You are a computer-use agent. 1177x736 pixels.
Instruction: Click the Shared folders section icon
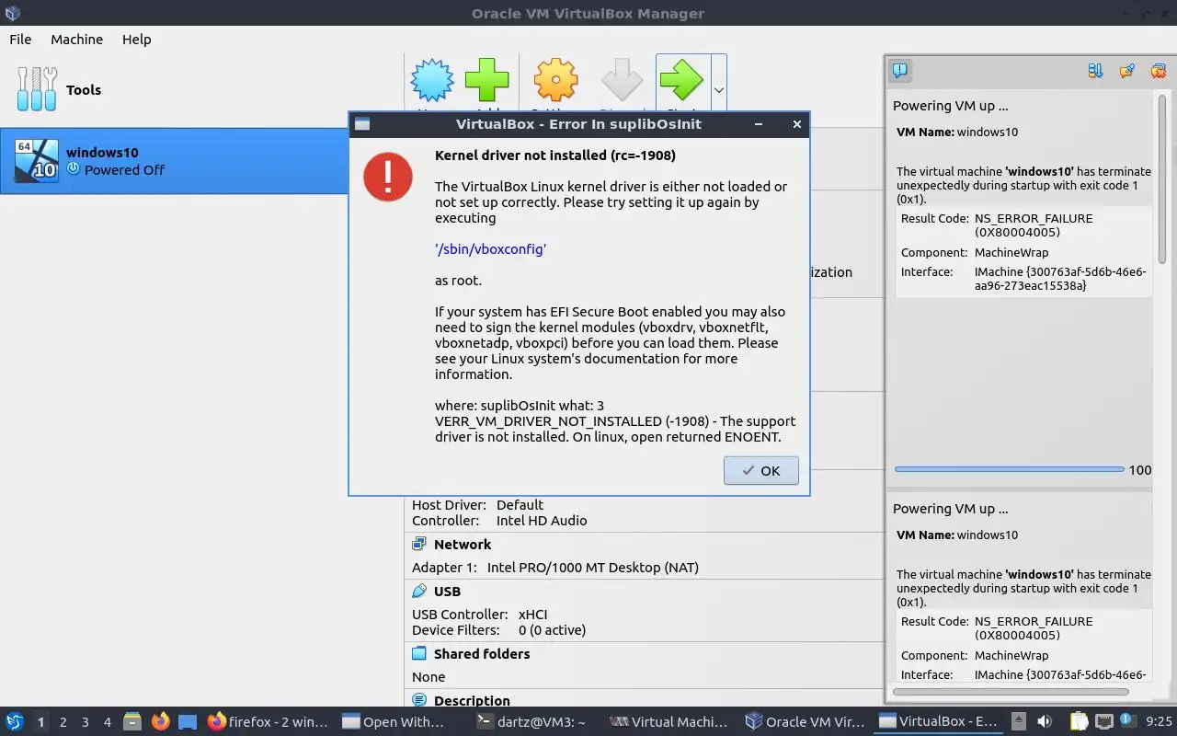pyautogui.click(x=419, y=653)
